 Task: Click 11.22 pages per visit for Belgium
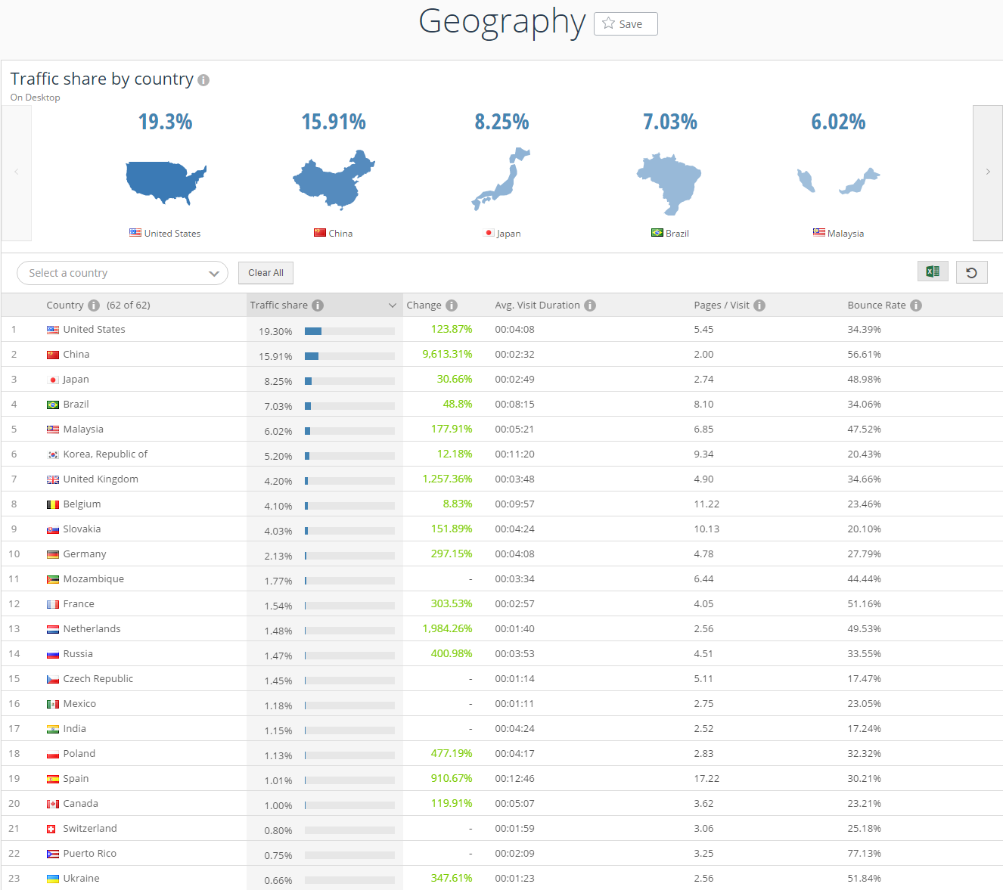coord(706,504)
